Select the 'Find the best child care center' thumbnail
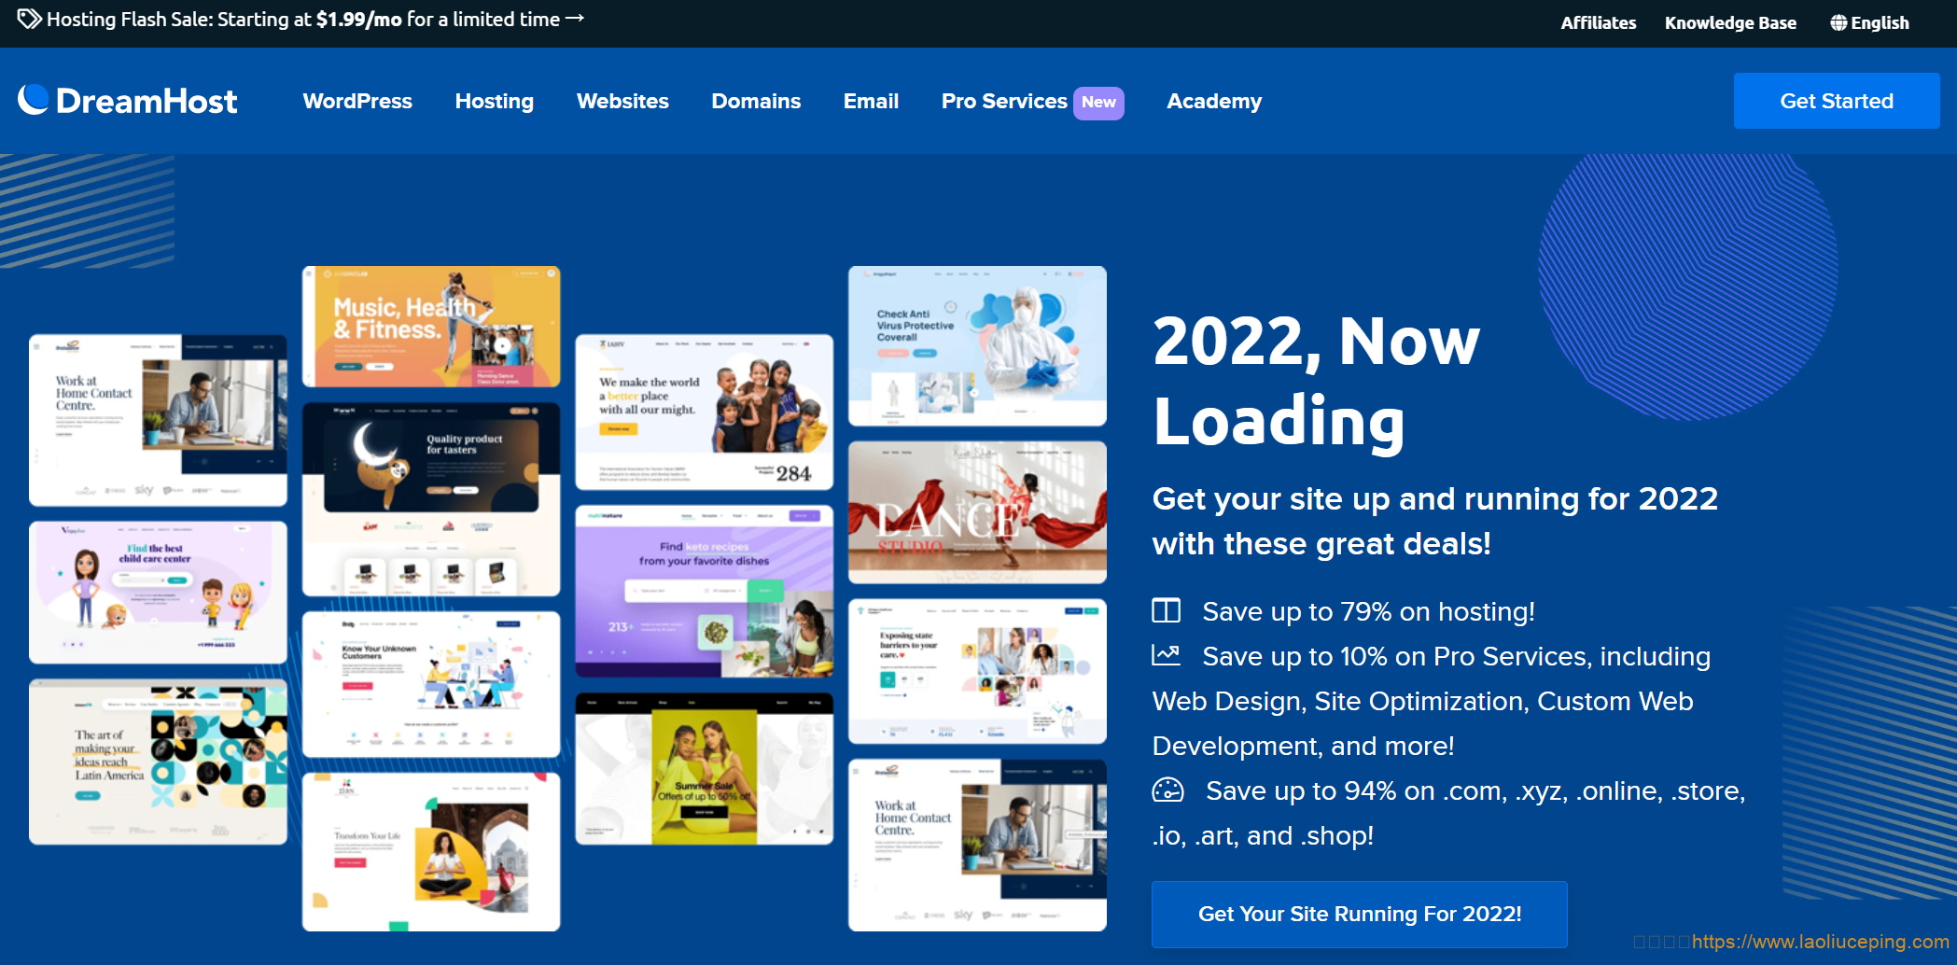 (158, 593)
